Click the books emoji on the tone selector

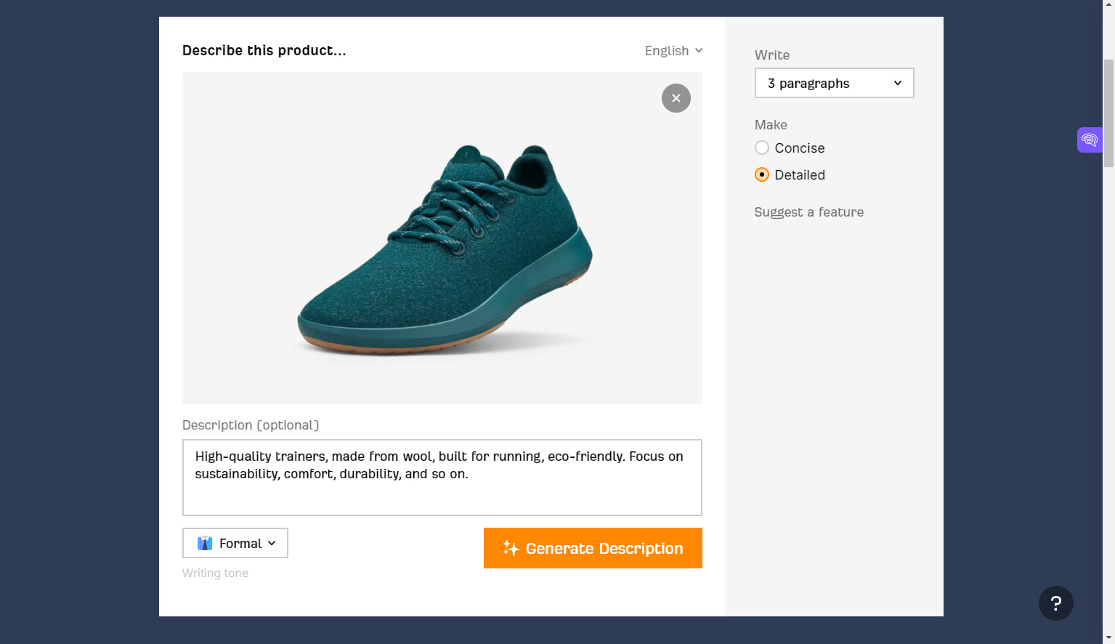pos(206,543)
